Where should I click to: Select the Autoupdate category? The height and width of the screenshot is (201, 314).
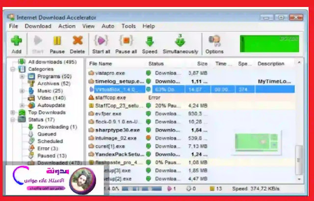(51, 105)
